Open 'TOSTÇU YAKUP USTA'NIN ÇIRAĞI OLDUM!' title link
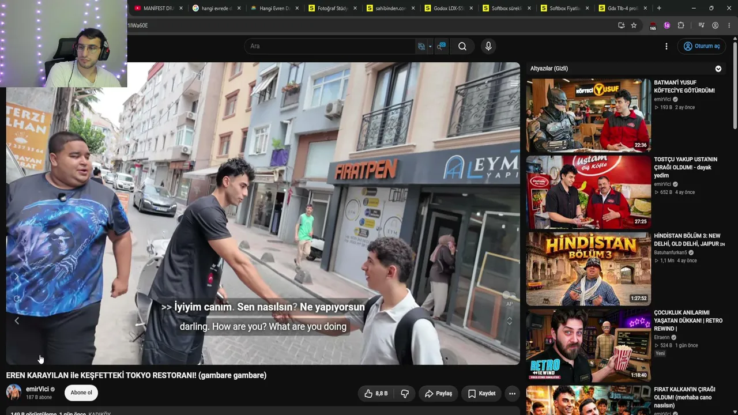 tap(686, 167)
